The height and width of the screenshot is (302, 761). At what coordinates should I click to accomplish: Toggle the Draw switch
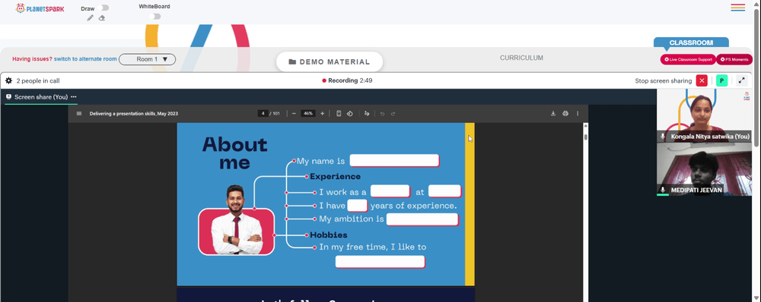click(103, 8)
